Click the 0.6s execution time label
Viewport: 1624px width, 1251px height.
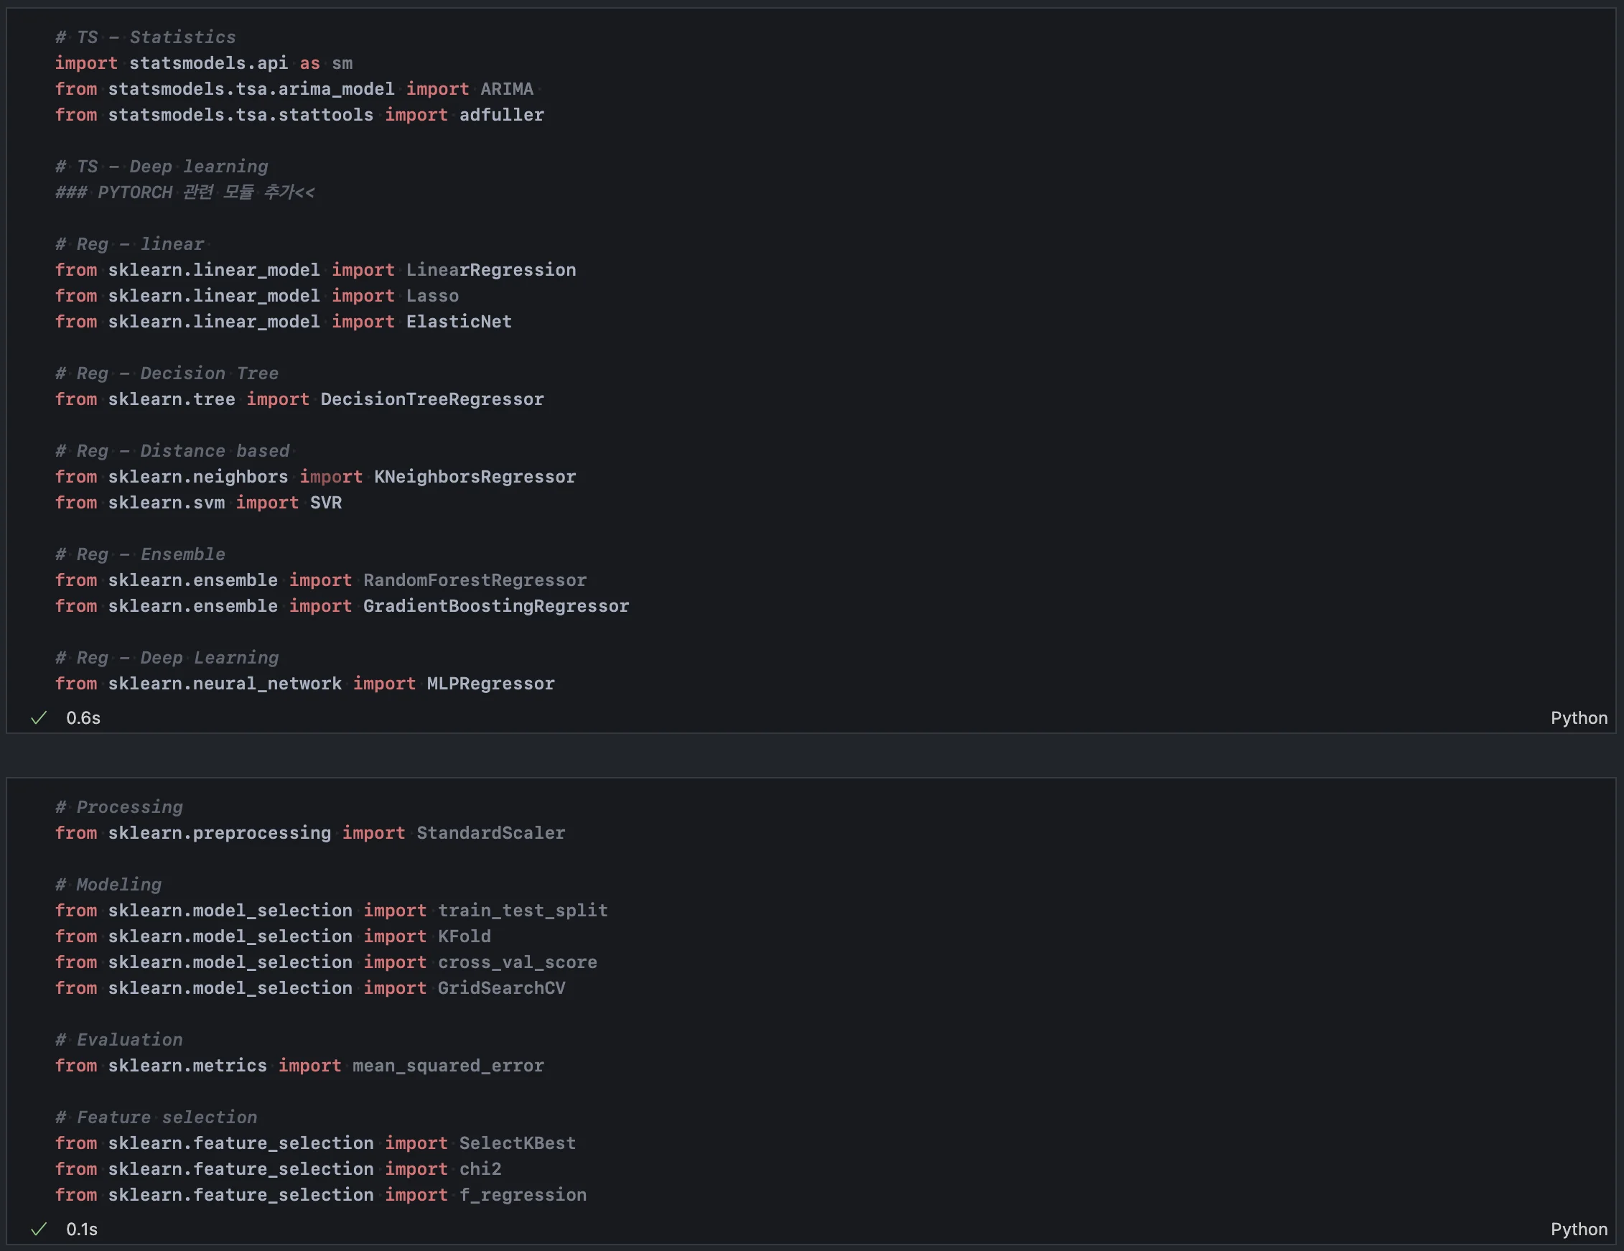tap(83, 717)
